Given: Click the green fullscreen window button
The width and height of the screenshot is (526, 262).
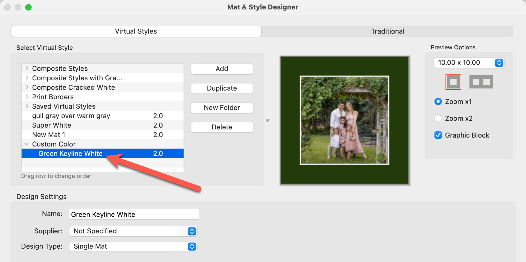Looking at the screenshot, I should [28, 7].
